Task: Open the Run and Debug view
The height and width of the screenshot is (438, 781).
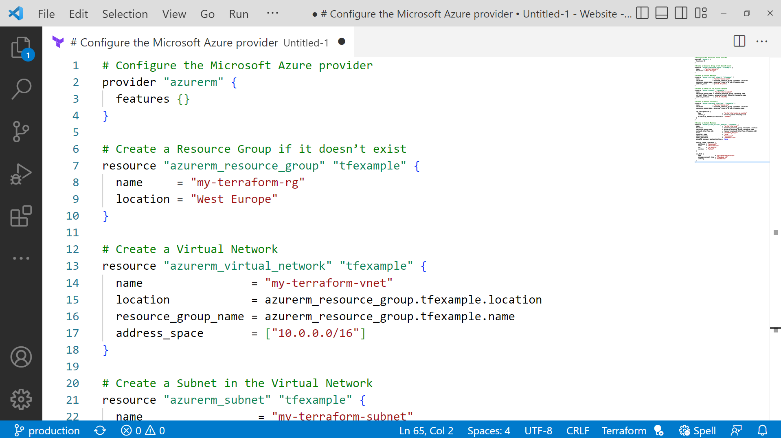Action: (21, 174)
